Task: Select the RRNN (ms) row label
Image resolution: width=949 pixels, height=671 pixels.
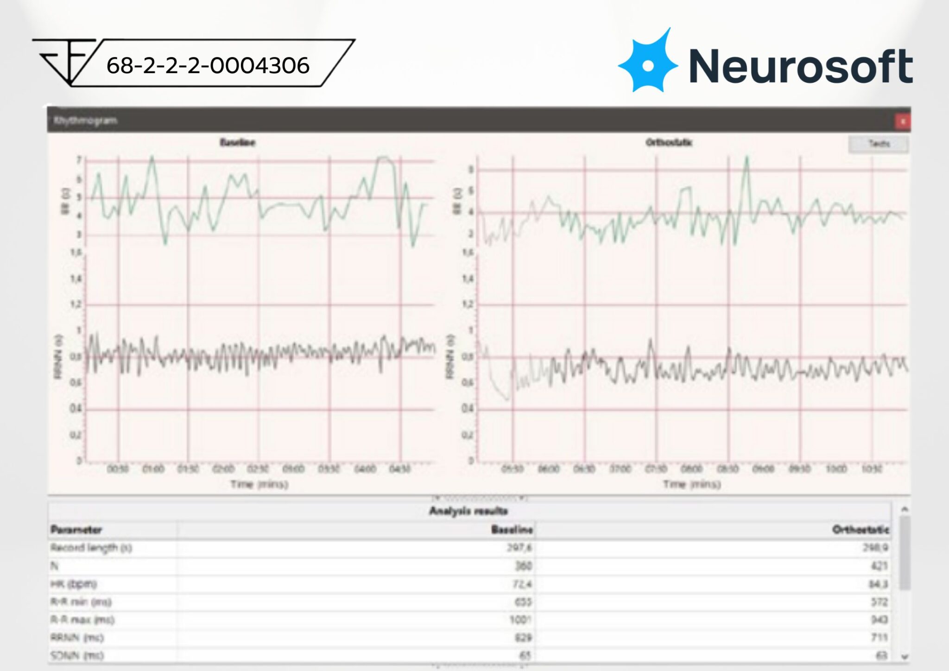Action: click(77, 638)
